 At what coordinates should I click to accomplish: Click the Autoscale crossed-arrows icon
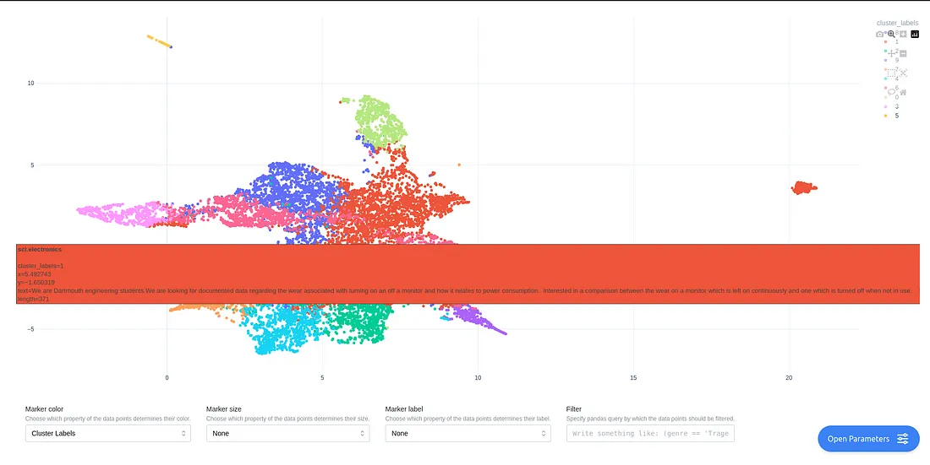pos(903,73)
